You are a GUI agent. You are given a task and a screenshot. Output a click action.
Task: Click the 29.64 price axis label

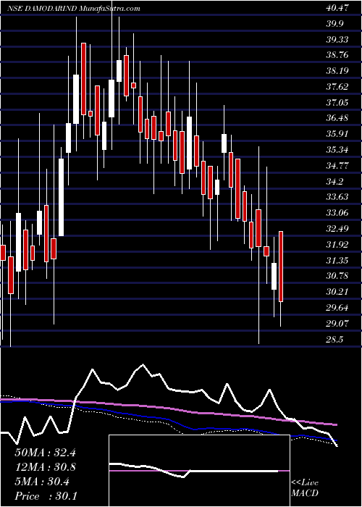(337, 308)
